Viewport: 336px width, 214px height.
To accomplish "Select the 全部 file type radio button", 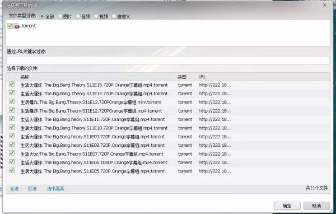I will coord(42,16).
